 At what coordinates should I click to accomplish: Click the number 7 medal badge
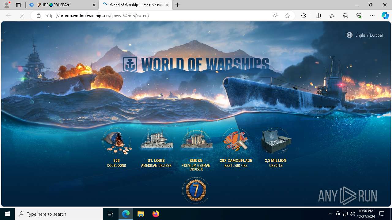(196, 190)
